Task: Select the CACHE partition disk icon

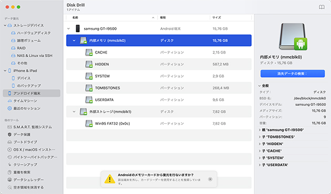Action: [x=89, y=52]
